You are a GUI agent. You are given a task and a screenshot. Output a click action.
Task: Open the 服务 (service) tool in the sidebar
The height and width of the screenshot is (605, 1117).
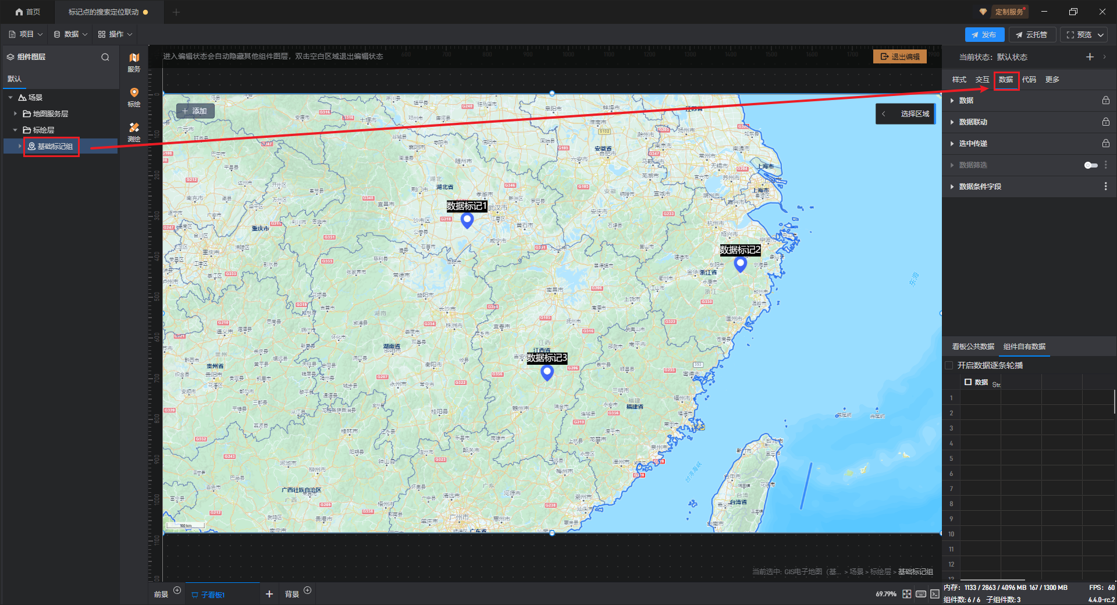[x=134, y=62]
